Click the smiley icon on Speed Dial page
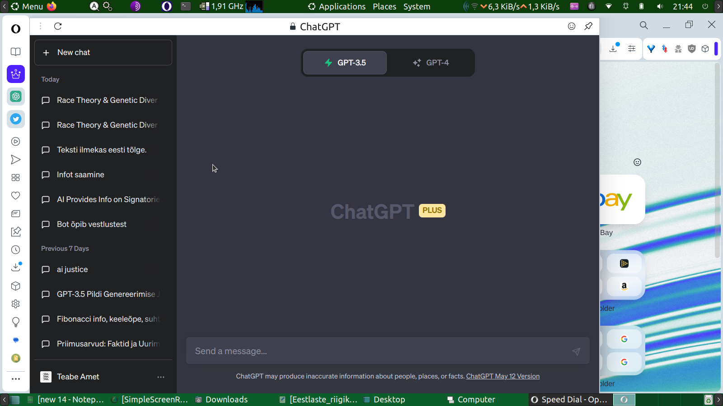This screenshot has height=406, width=723. (x=637, y=162)
